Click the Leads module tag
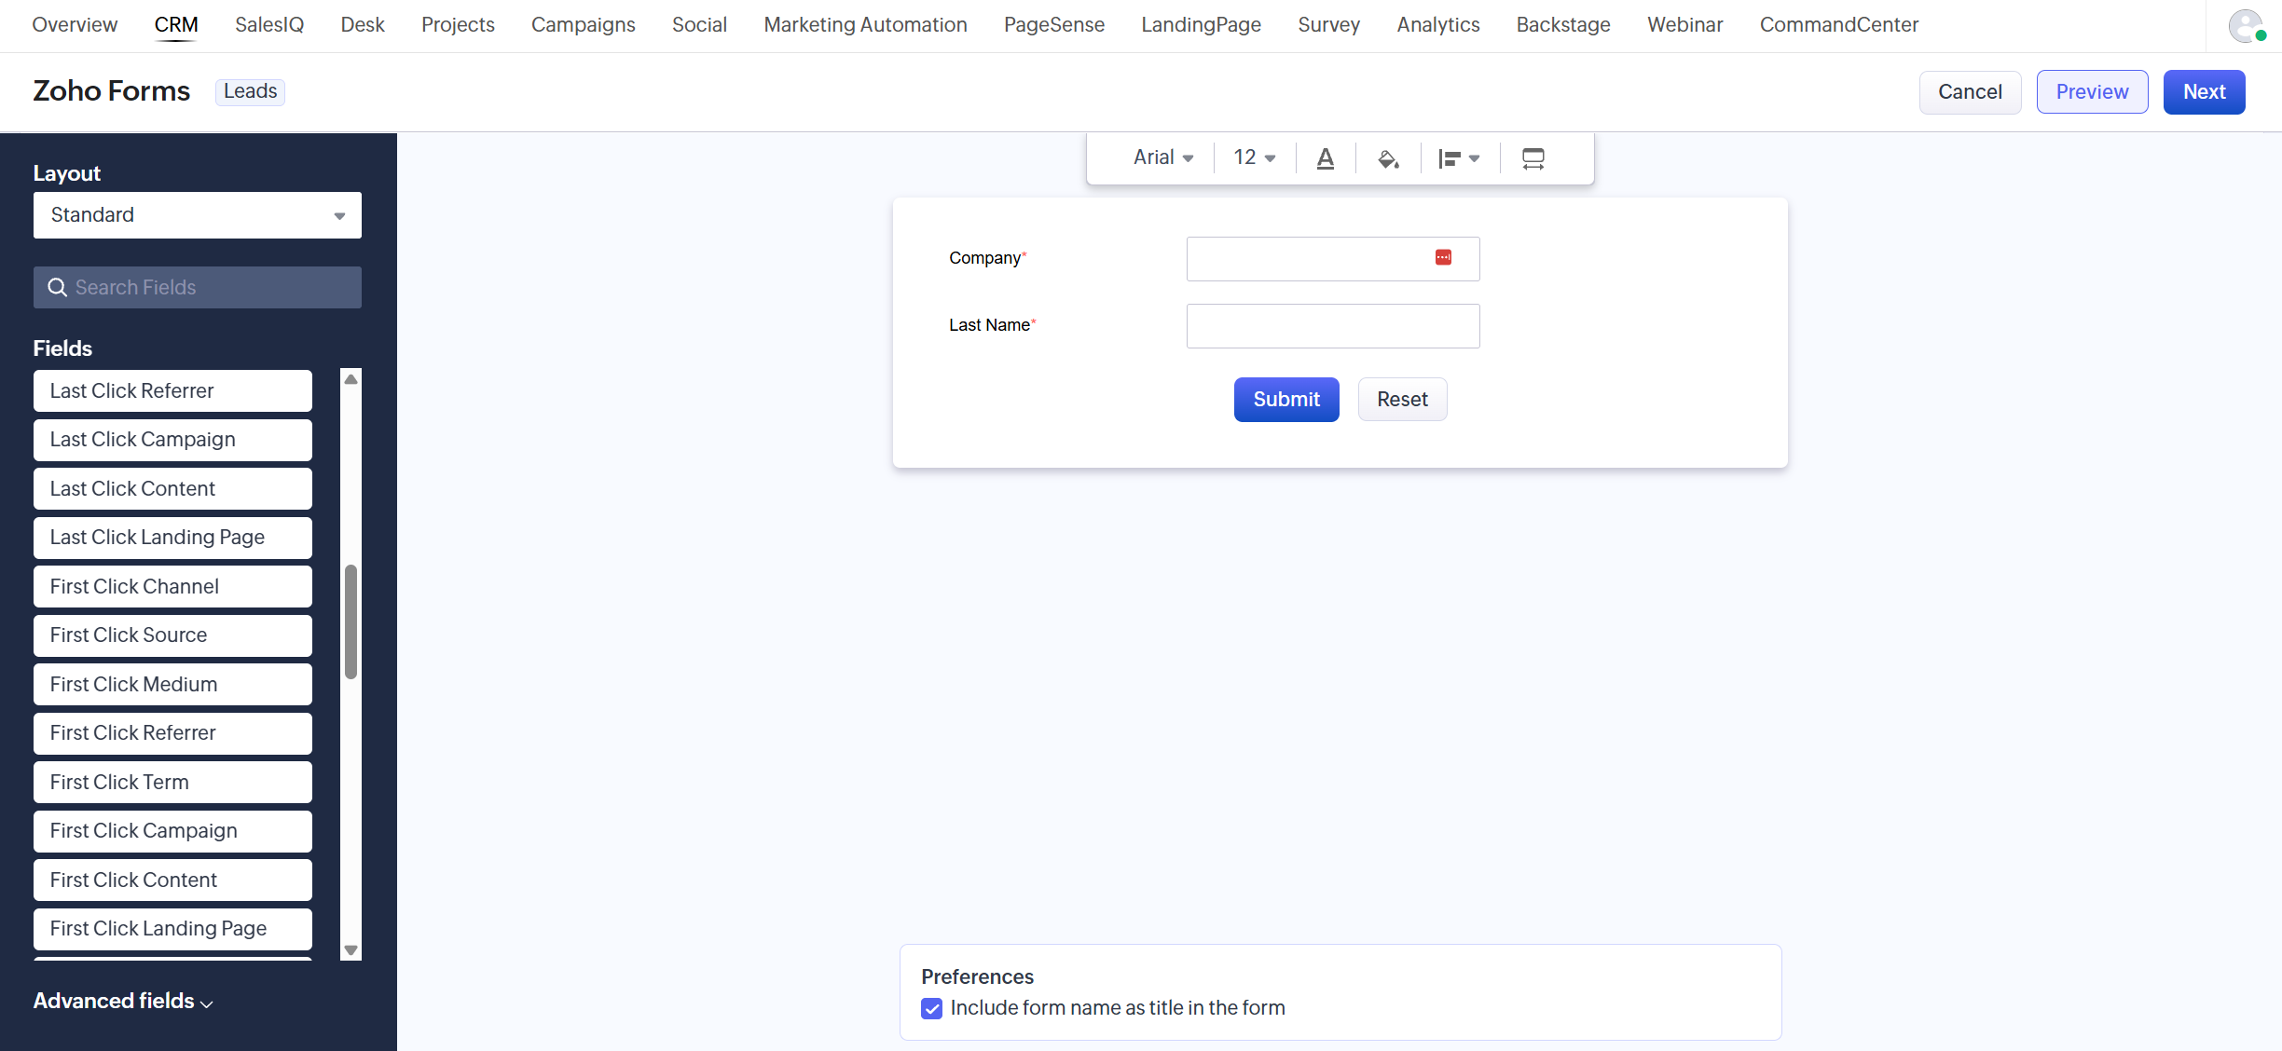The width and height of the screenshot is (2282, 1051). point(250,91)
